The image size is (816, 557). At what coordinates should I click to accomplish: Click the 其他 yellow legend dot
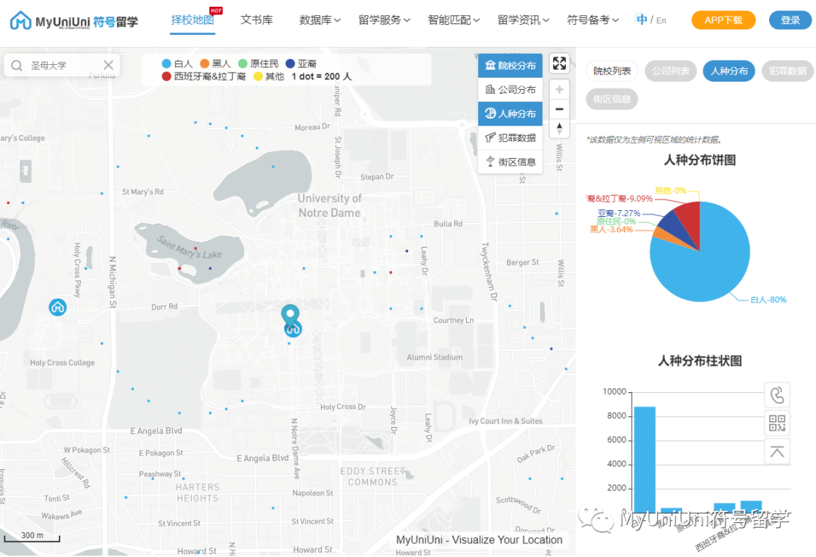coord(258,76)
